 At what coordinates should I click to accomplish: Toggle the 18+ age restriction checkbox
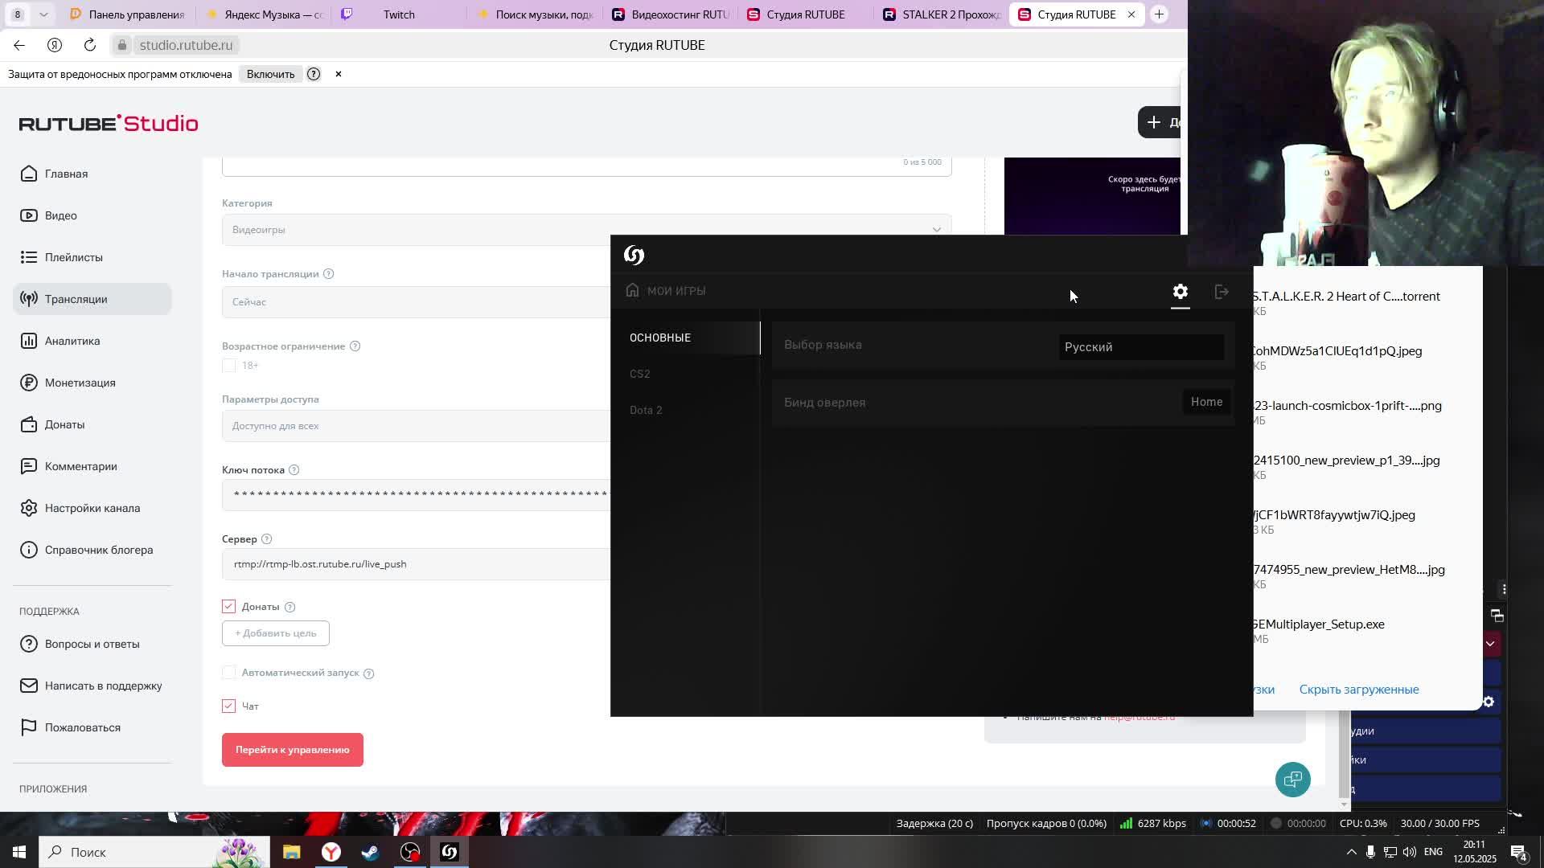229,366
